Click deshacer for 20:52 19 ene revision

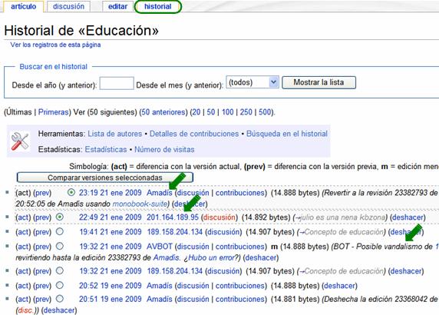[339, 286]
